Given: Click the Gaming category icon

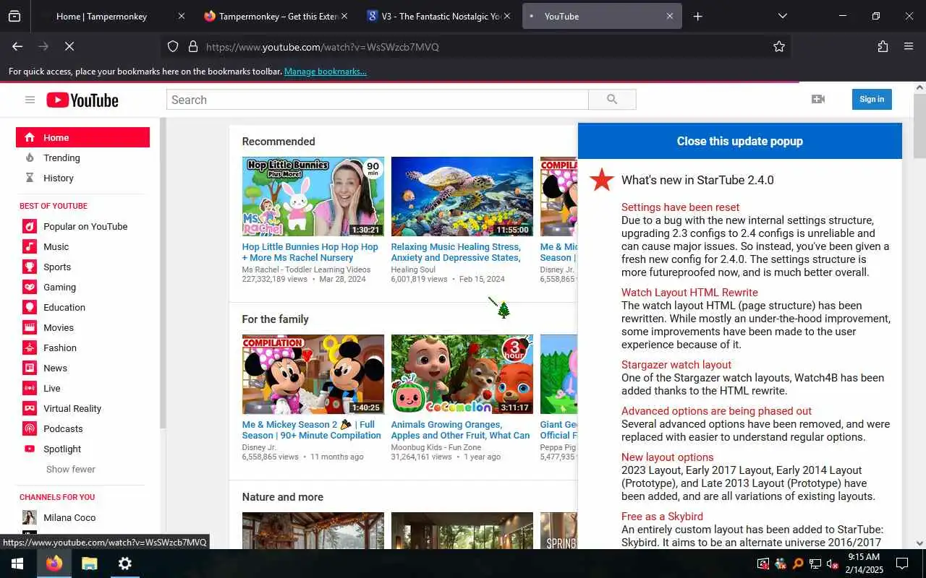Looking at the screenshot, I should (x=30, y=287).
